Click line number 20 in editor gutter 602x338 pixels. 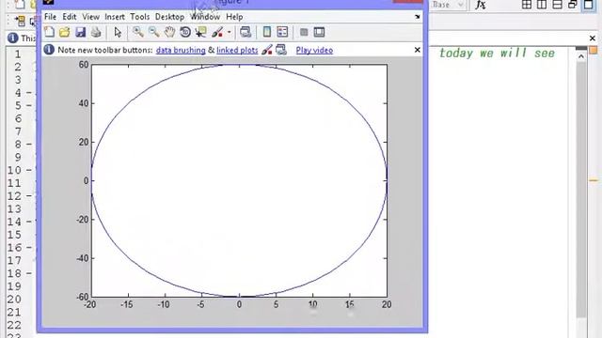[x=14, y=300]
